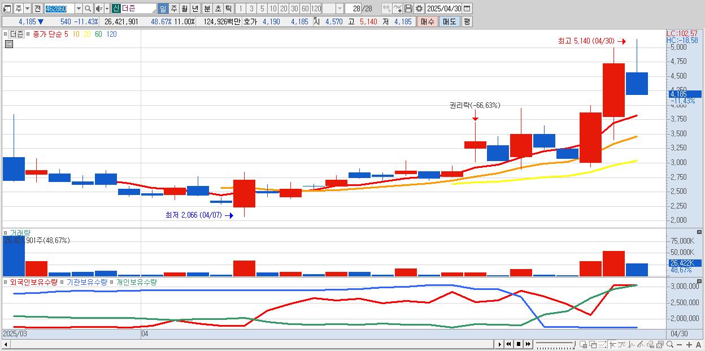
Task: Open the calendar date picker icon
Action: click(x=467, y=8)
